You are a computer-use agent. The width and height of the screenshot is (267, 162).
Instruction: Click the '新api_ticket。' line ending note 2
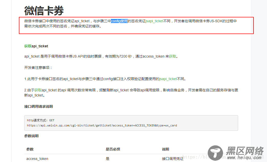(x=34, y=95)
